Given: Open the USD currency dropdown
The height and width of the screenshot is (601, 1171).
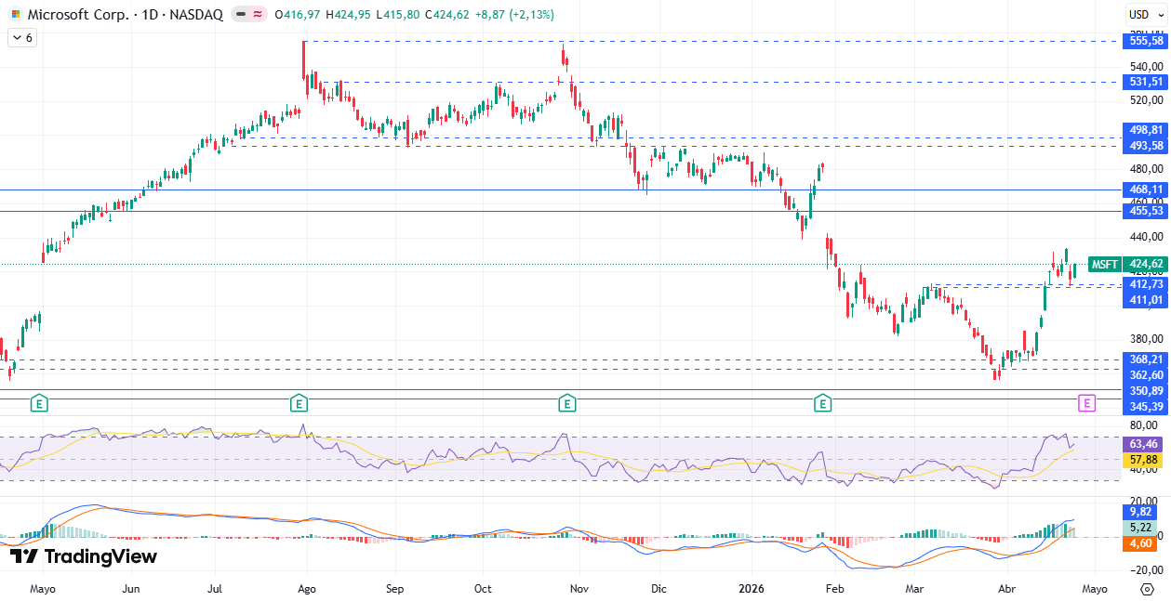Looking at the screenshot, I should click(1139, 14).
